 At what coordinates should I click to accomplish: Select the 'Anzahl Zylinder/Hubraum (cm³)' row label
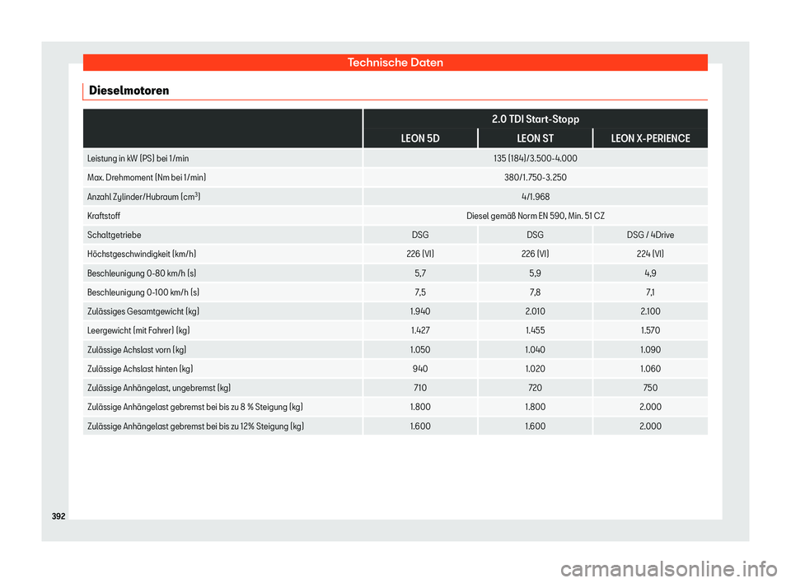pos(143,197)
